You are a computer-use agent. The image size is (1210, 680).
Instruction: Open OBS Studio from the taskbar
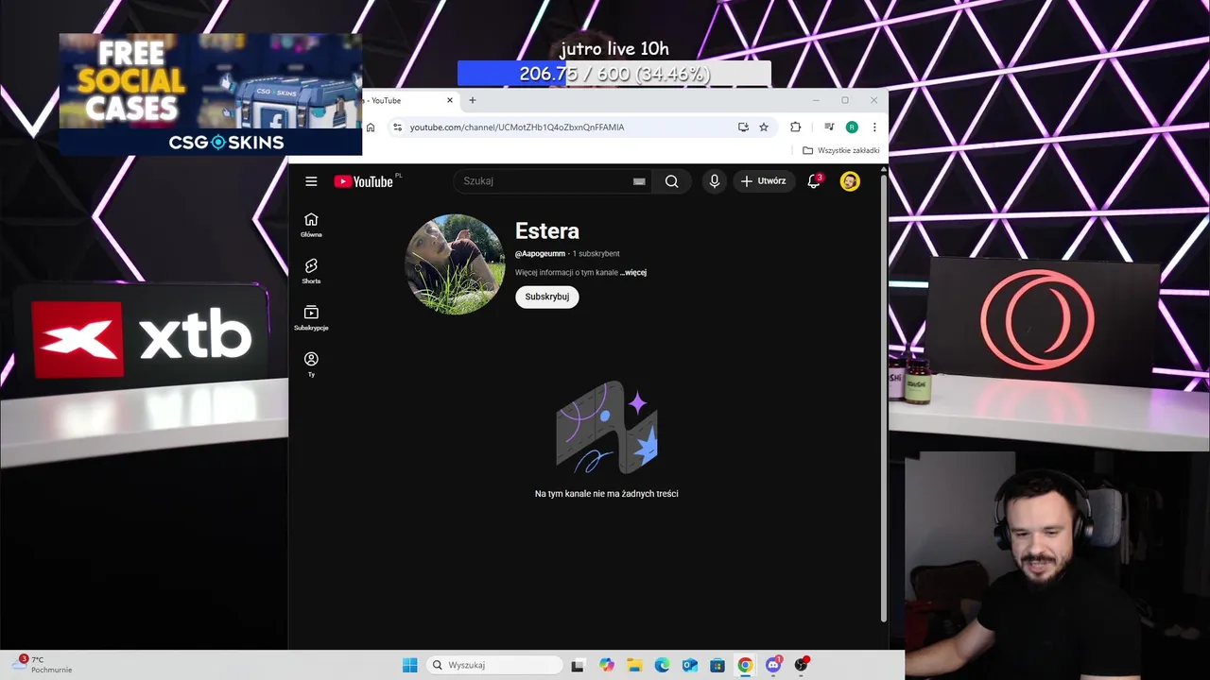coord(802,665)
